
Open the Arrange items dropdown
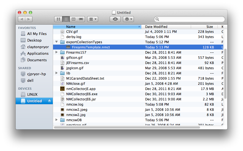coord(93,19)
